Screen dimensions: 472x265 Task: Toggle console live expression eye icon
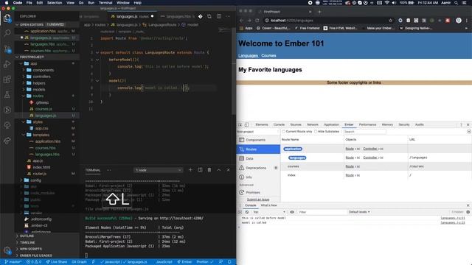point(292,212)
